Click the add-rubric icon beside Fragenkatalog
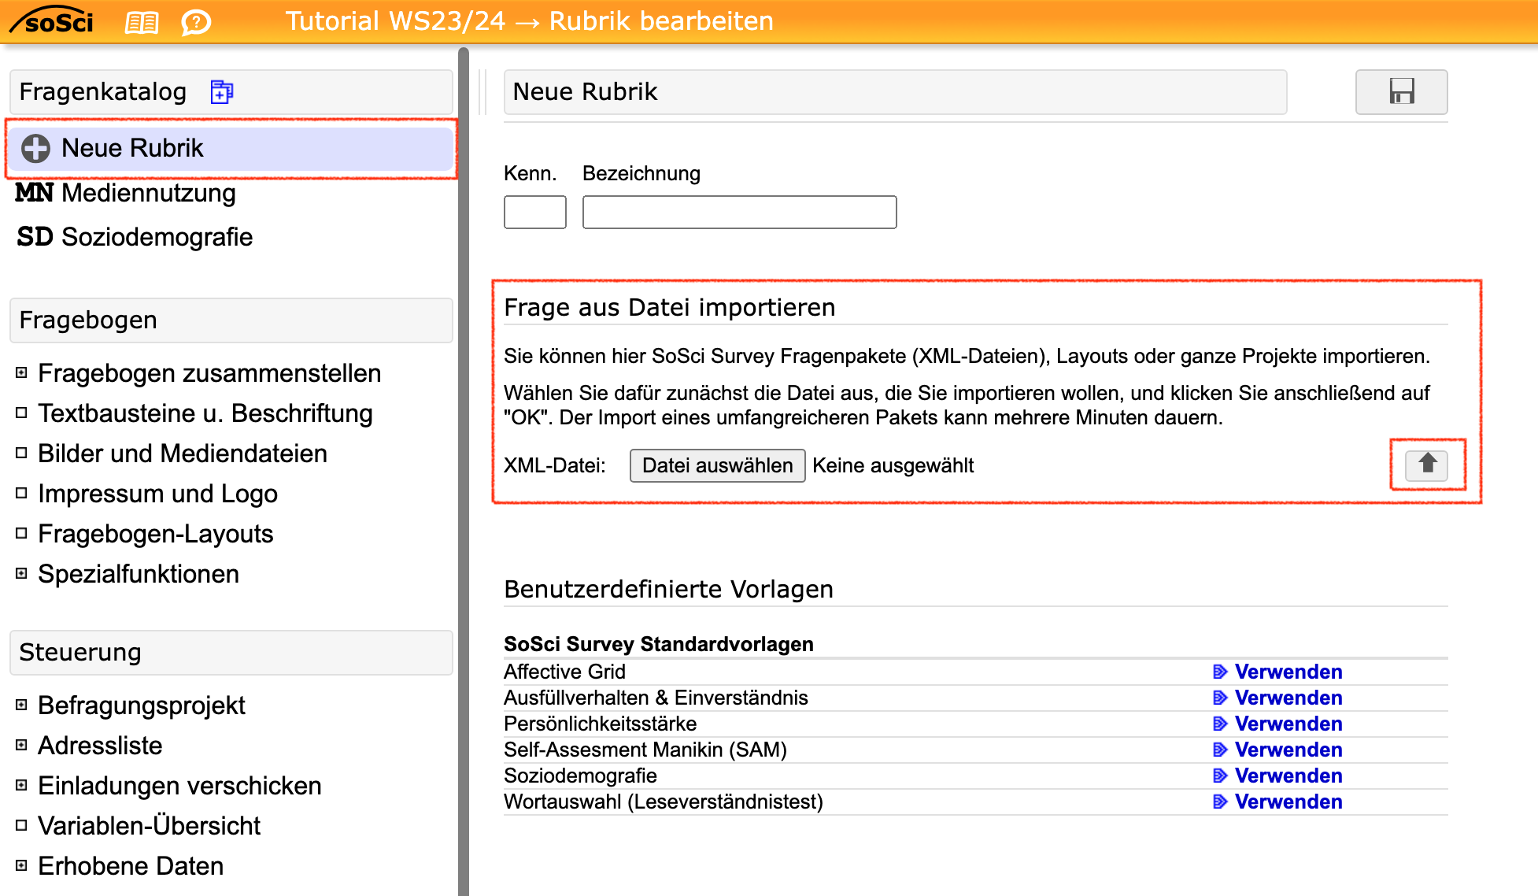 point(221,92)
